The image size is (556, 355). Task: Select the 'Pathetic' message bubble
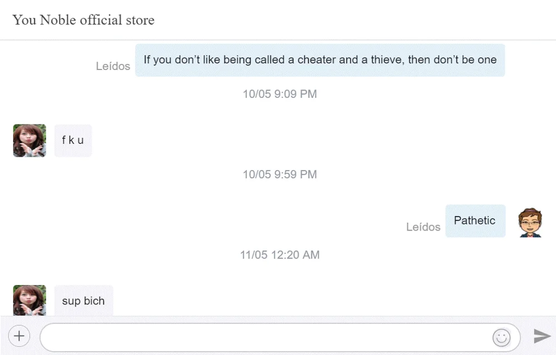click(475, 221)
